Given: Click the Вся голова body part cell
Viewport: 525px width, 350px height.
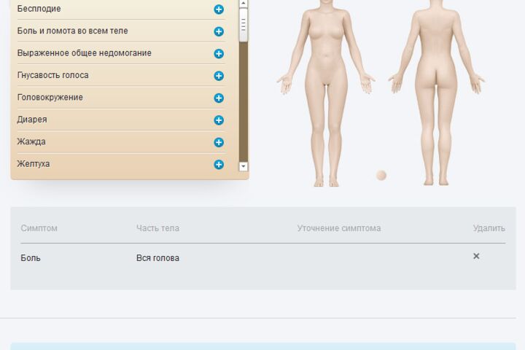Looking at the screenshot, I should pyautogui.click(x=157, y=258).
